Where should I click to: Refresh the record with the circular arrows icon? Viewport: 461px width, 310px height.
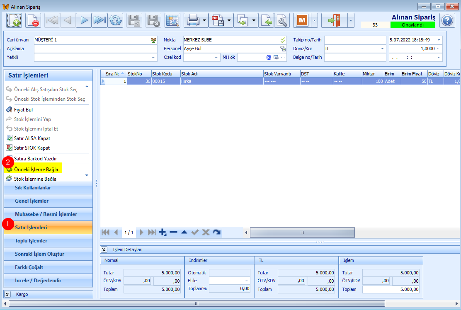pyautogui.click(x=115, y=20)
